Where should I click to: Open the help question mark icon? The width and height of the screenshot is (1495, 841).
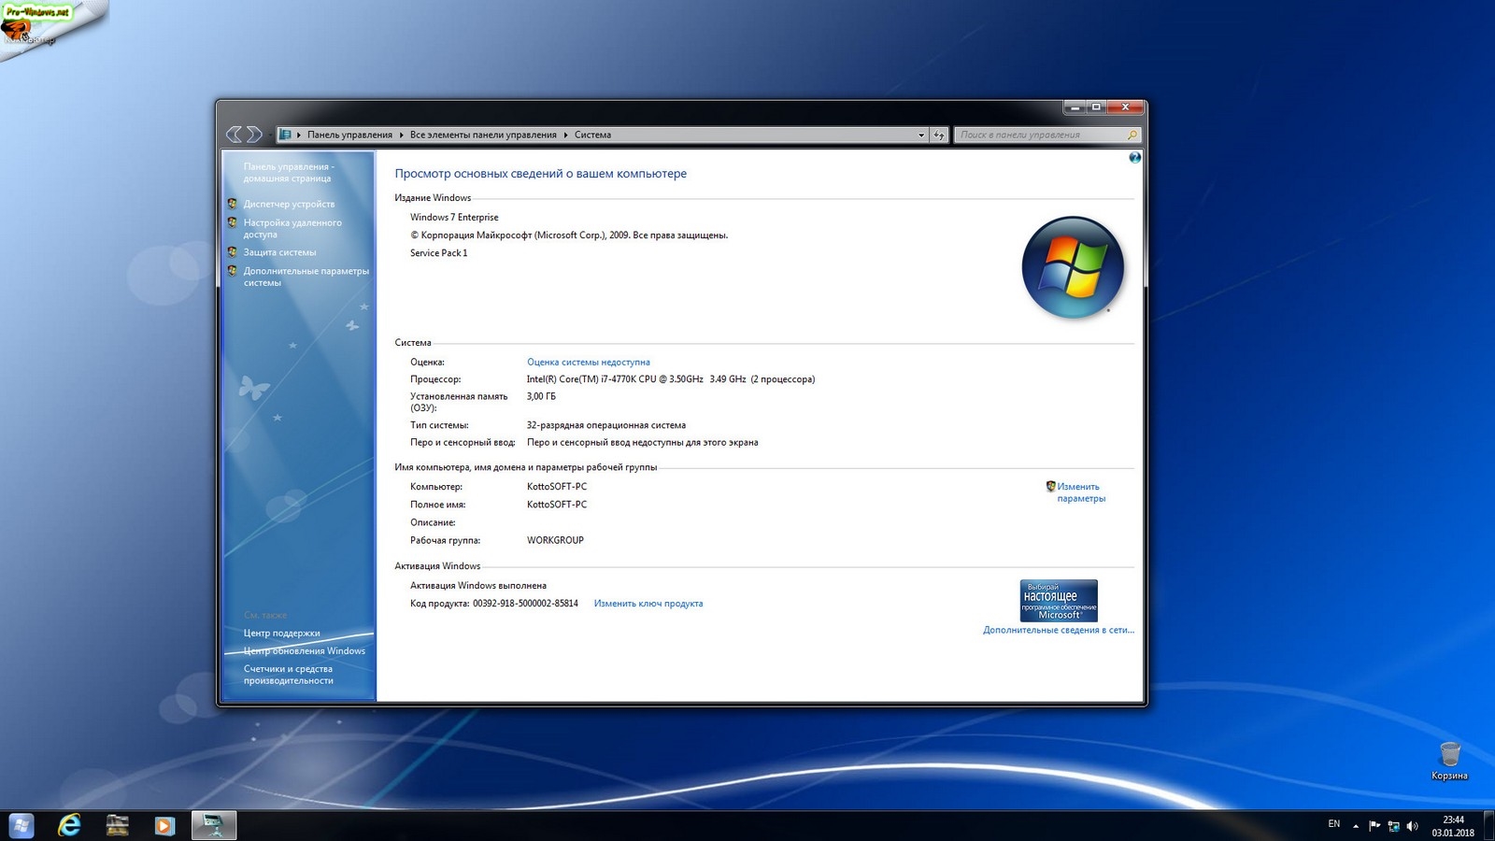pos(1134,158)
